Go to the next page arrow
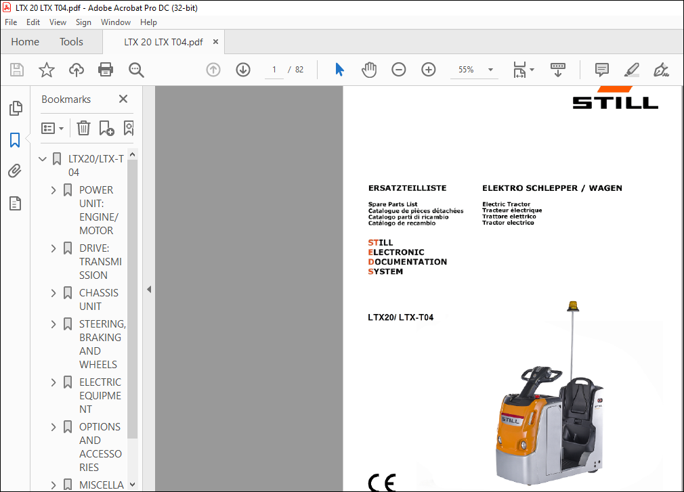 [243, 70]
